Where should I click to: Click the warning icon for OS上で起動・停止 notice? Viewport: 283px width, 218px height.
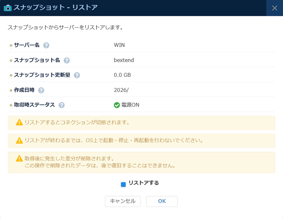(x=19, y=140)
